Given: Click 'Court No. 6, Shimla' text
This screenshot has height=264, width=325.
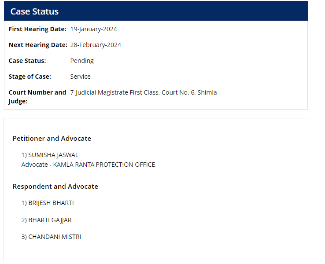Looking at the screenshot, I should click(189, 92).
